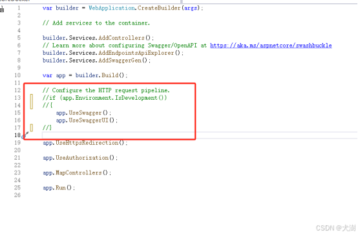Image resolution: width=358 pixels, height=235 pixels.
Task: Click app.UseHttpsRedirection() on line 19
Action: [x=85, y=143]
